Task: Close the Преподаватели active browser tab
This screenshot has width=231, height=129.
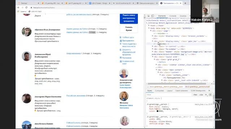Action: (x=180, y=3)
